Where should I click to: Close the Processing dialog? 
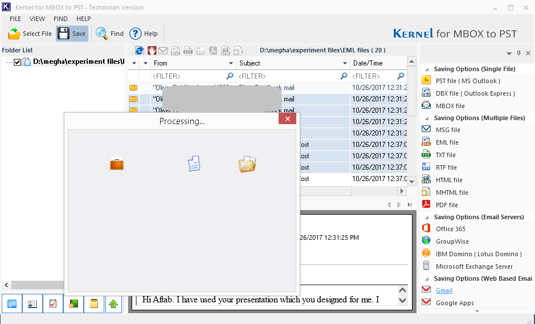288,118
